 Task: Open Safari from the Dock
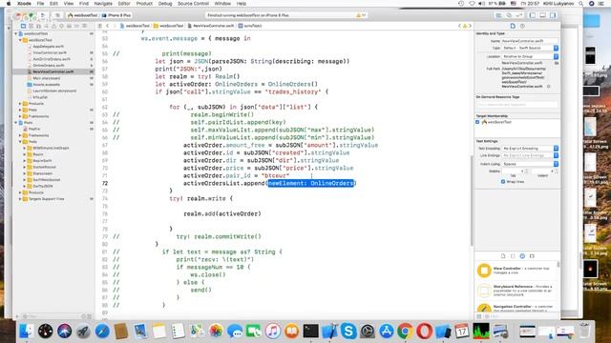point(102,331)
